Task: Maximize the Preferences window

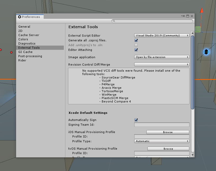Action: [x=188, y=16]
